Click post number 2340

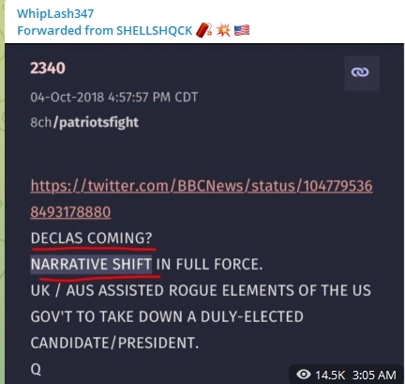(x=48, y=68)
